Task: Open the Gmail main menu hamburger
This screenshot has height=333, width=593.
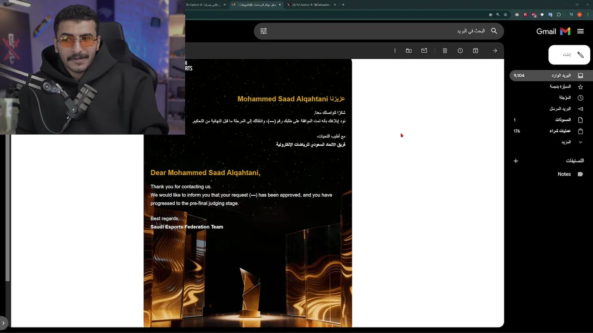Action: [580, 31]
